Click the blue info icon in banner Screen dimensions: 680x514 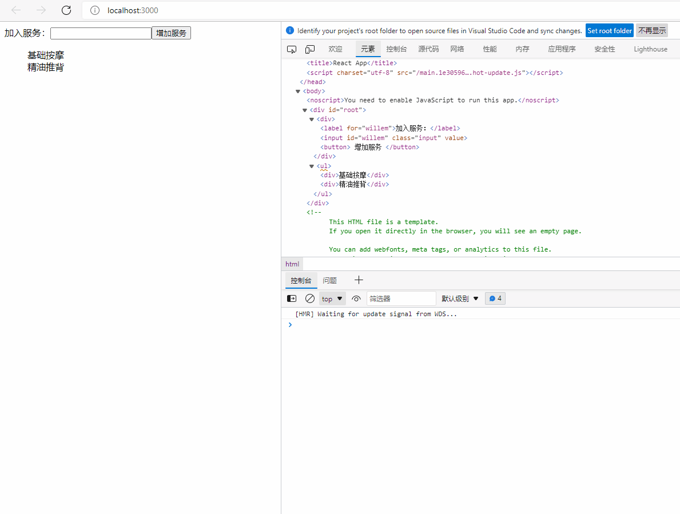coord(290,30)
